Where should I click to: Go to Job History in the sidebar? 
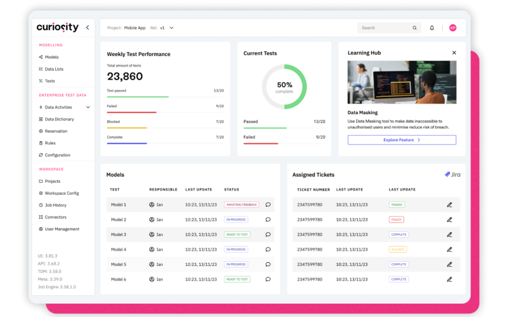click(x=56, y=205)
